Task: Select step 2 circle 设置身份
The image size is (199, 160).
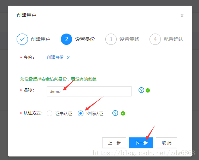Action: point(66,39)
